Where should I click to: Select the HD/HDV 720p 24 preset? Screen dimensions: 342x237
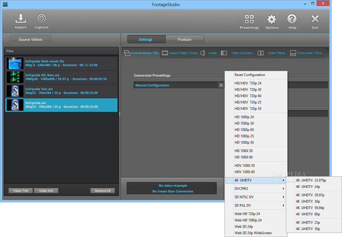pos(256,83)
